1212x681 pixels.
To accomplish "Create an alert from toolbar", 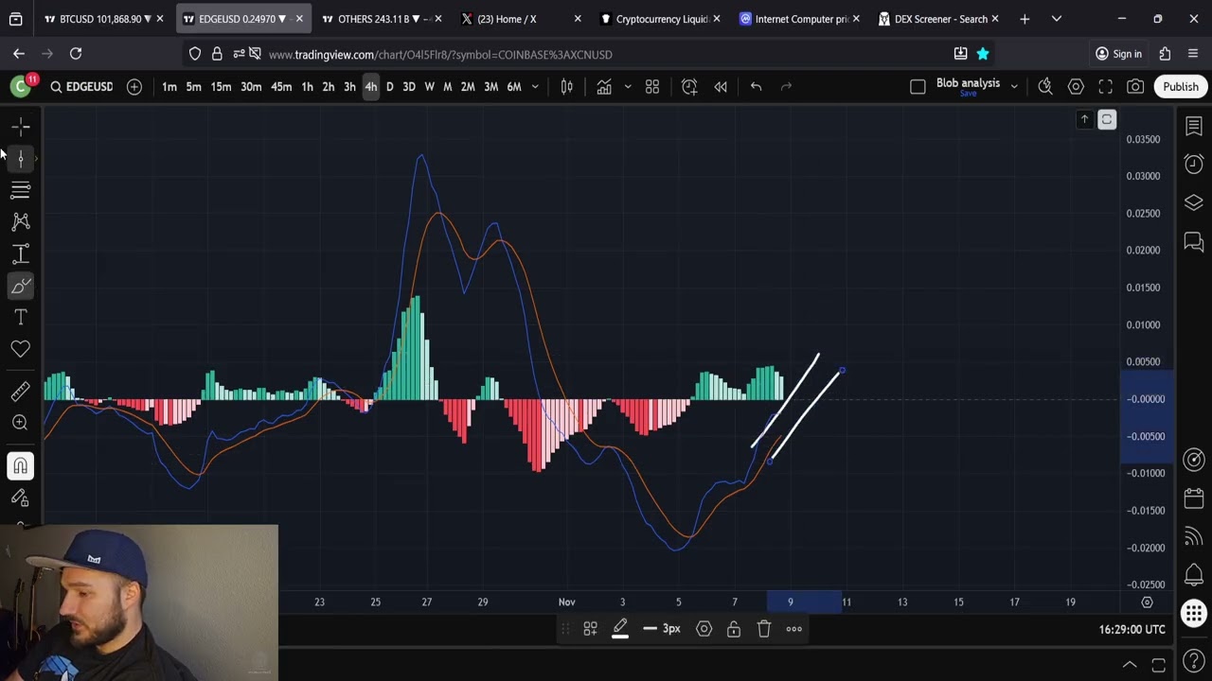I will 689,87.
